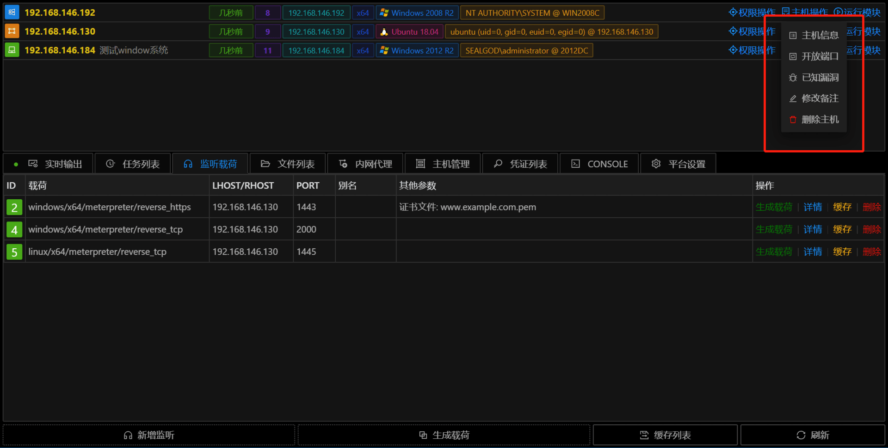
Task: Click the terminal icon in CONSOLE tab
Action: [x=575, y=164]
